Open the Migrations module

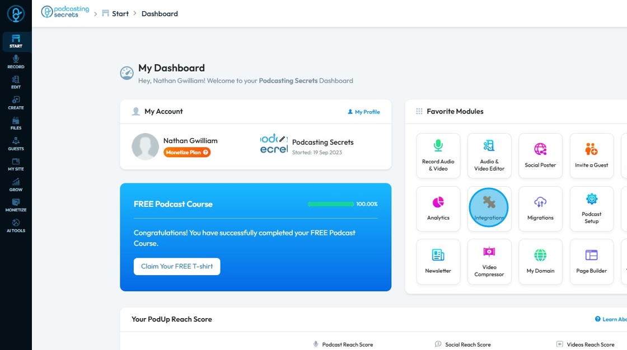point(540,208)
